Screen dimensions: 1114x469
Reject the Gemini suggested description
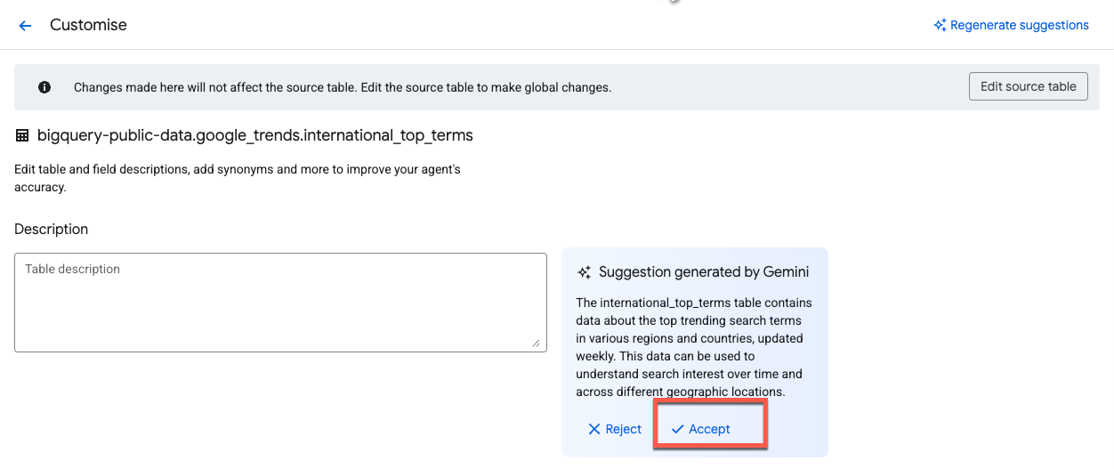[x=615, y=429]
